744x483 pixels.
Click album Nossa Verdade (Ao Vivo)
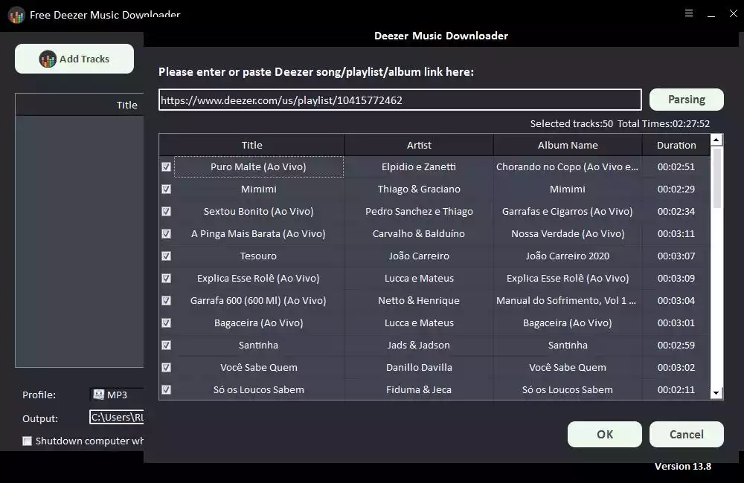tap(568, 233)
